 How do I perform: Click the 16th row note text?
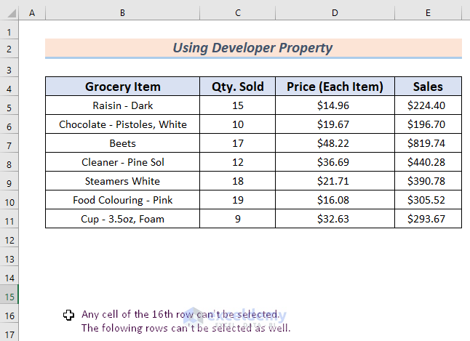[180, 315]
